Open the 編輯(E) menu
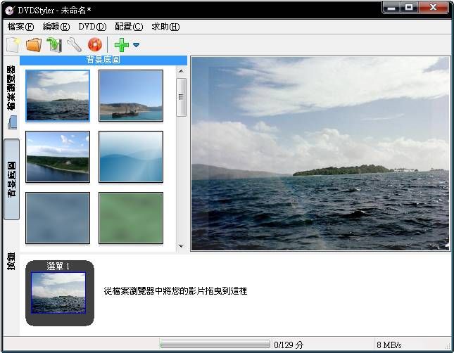The image size is (454, 353). 56,27
